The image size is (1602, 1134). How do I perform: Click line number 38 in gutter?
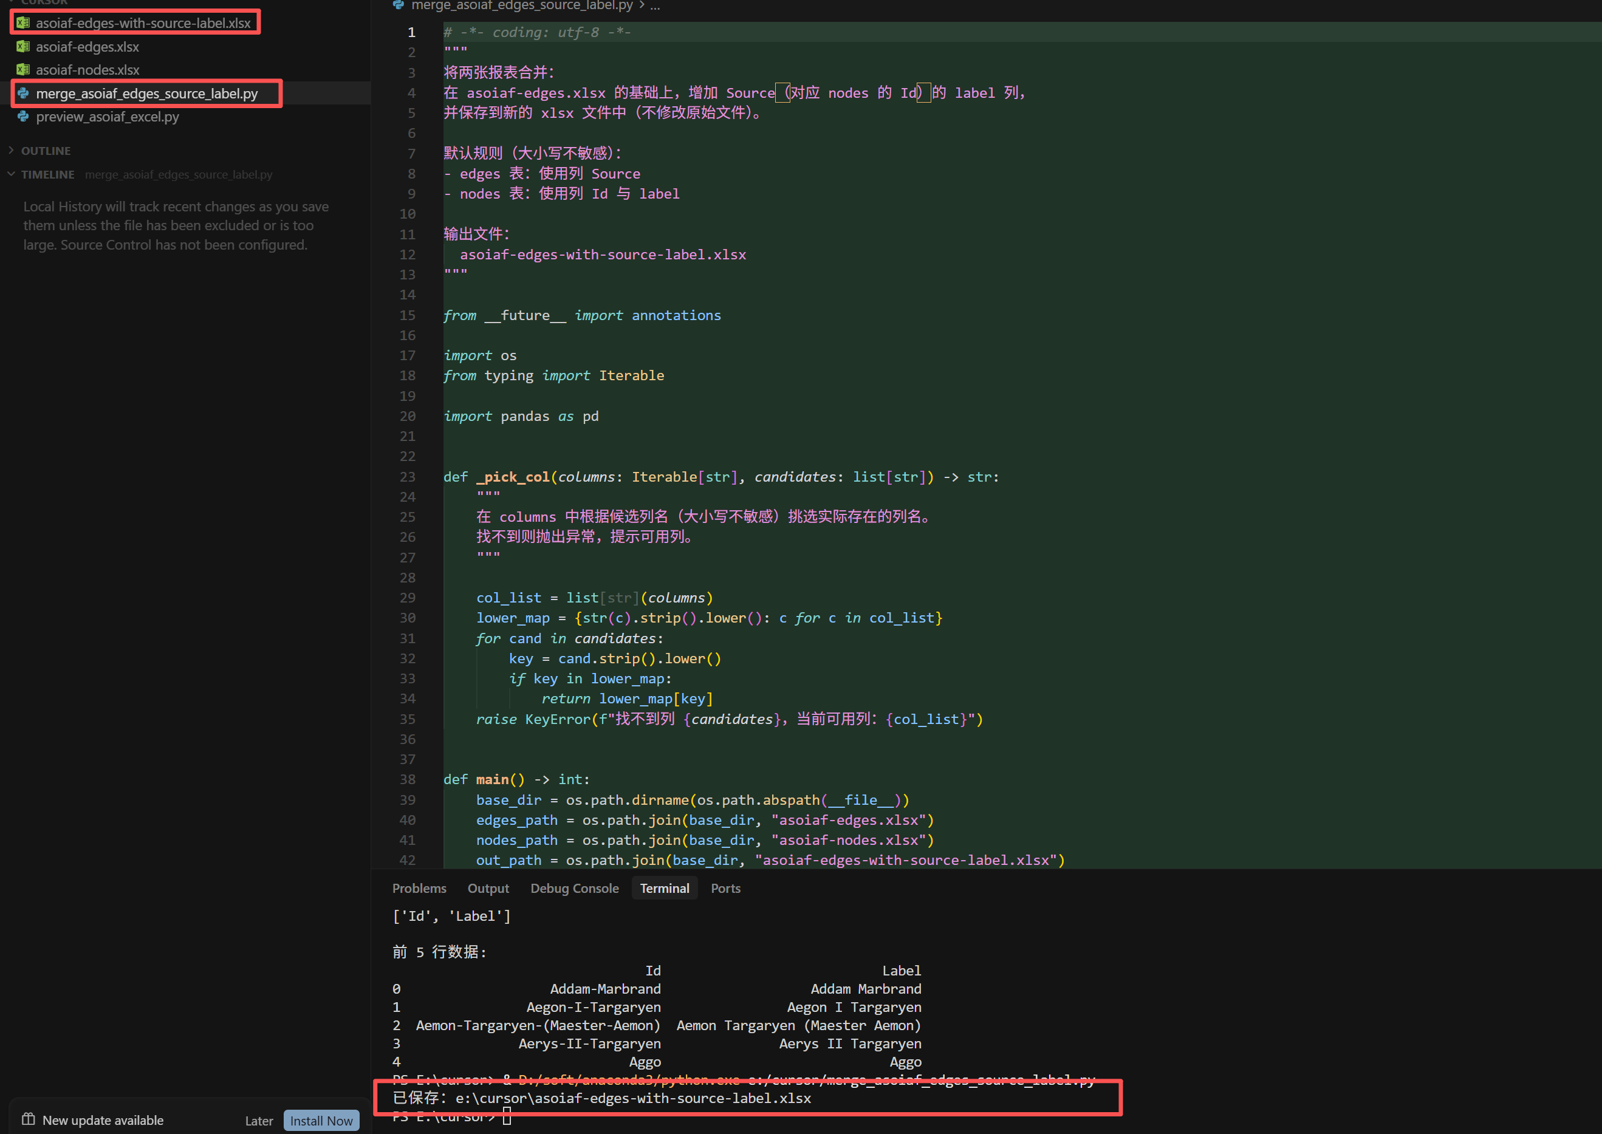(x=407, y=779)
